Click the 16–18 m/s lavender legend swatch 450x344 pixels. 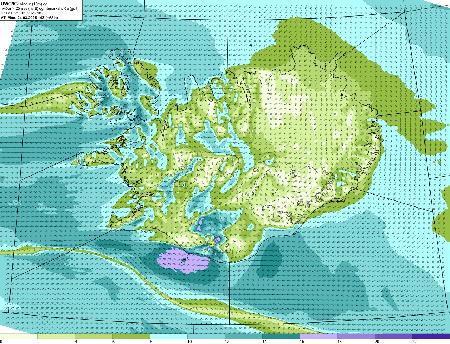[x=319, y=336]
